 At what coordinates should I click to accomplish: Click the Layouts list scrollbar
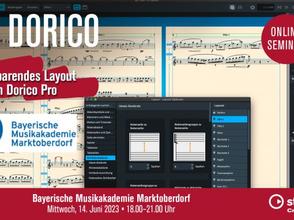pos(248,130)
